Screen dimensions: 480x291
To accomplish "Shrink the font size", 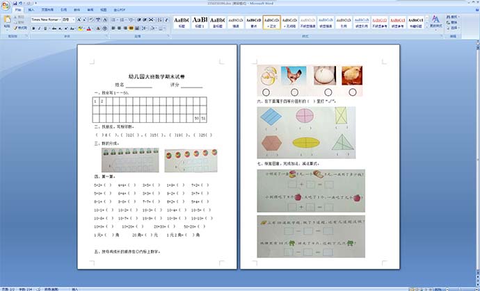I will pyautogui.click(x=85, y=19).
